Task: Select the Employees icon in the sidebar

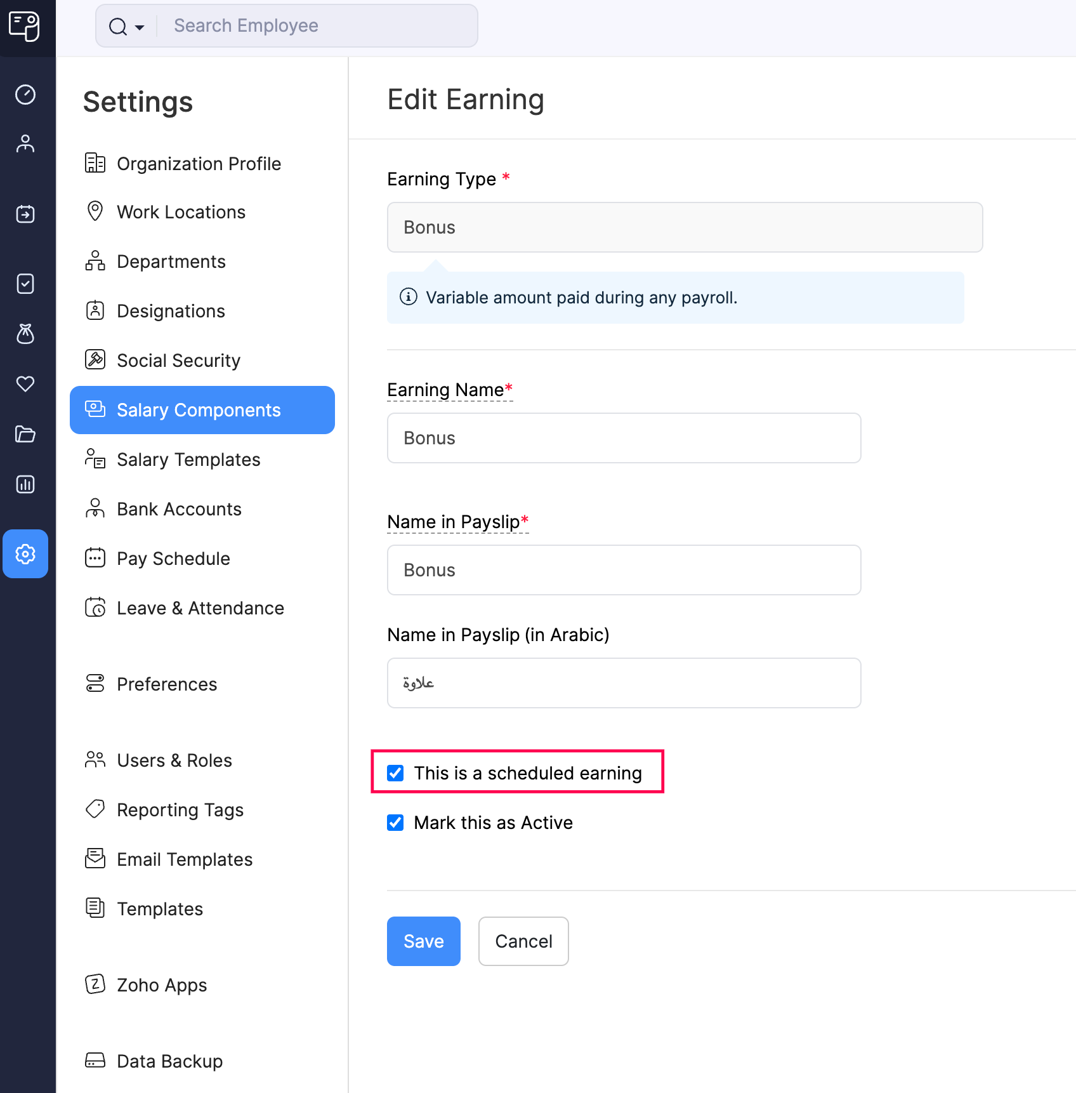Action: 25,143
